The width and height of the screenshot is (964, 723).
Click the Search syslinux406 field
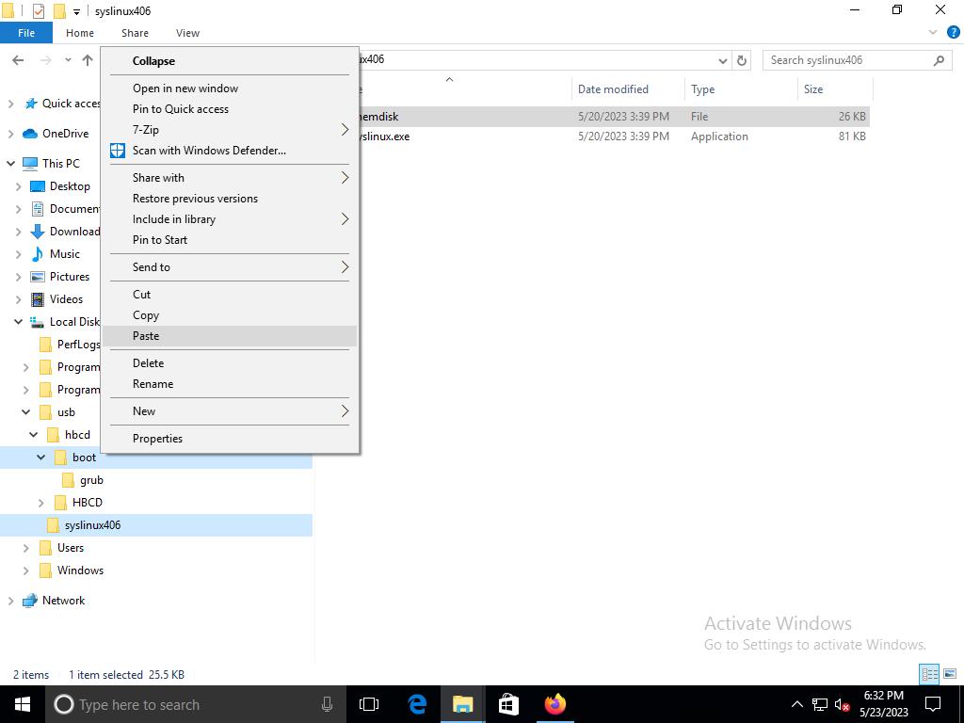pyautogui.click(x=847, y=60)
